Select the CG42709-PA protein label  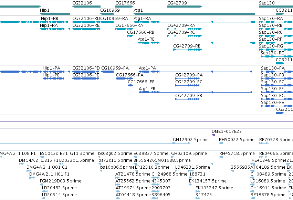[x=189, y=75]
